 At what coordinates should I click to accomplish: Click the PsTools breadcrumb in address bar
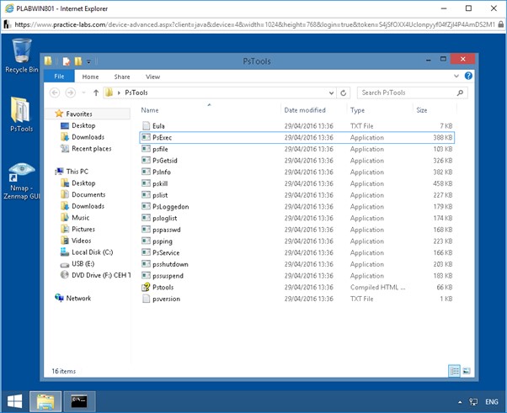pyautogui.click(x=136, y=93)
